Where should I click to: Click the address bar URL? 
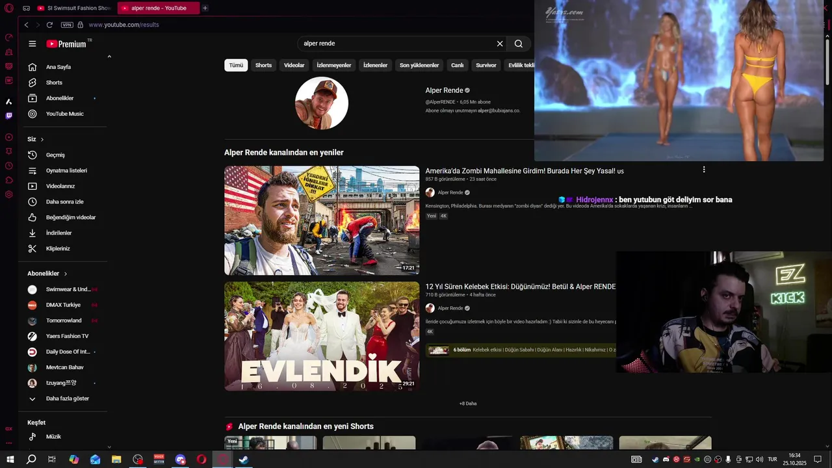pos(123,25)
